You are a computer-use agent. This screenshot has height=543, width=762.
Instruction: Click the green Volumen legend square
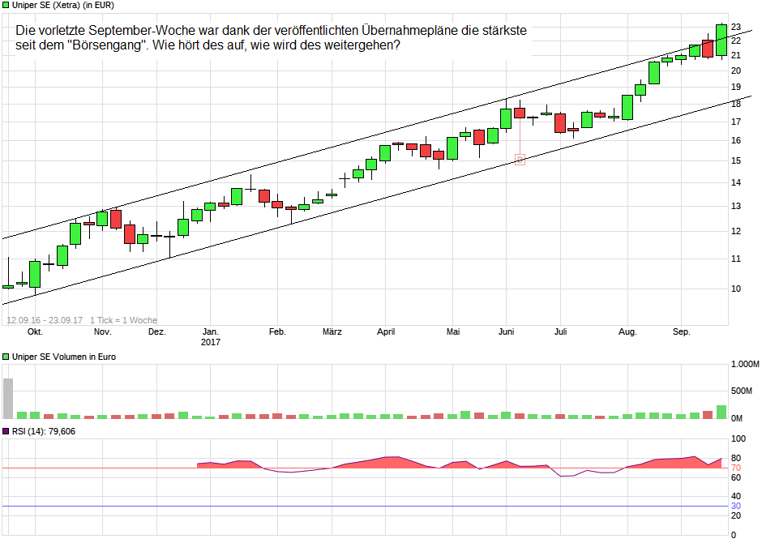(x=6, y=357)
